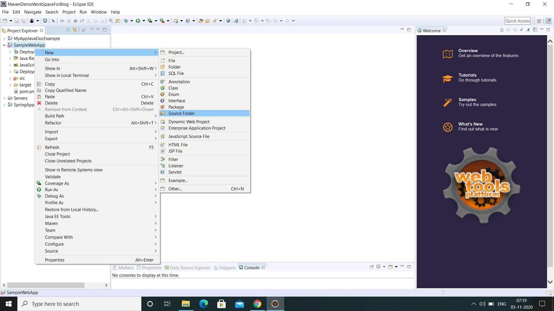This screenshot has height=311, width=554.
Task: Click Windows taskbar search box
Action: pos(79,304)
